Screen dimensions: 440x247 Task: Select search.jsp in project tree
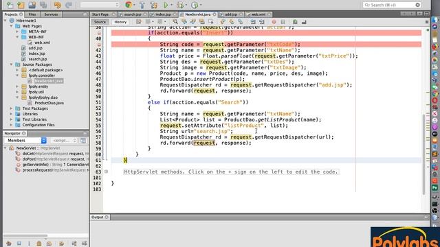[38, 59]
